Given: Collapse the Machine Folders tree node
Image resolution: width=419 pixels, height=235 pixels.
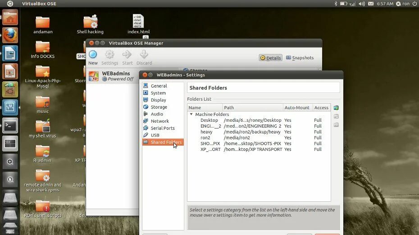Looking at the screenshot, I should pos(191,114).
